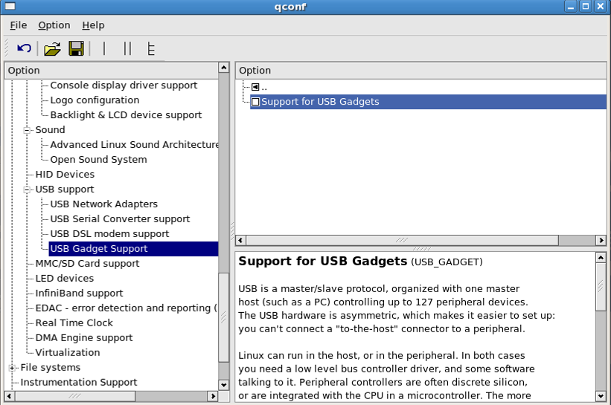Switch to Full View tree icon
Screen dimensions: 611x405
pos(151,49)
